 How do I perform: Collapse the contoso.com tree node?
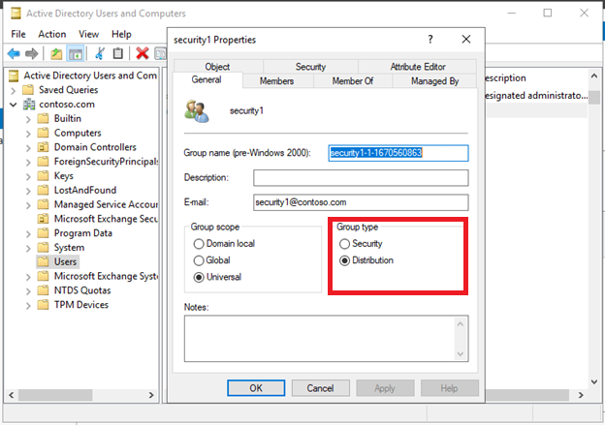14,105
